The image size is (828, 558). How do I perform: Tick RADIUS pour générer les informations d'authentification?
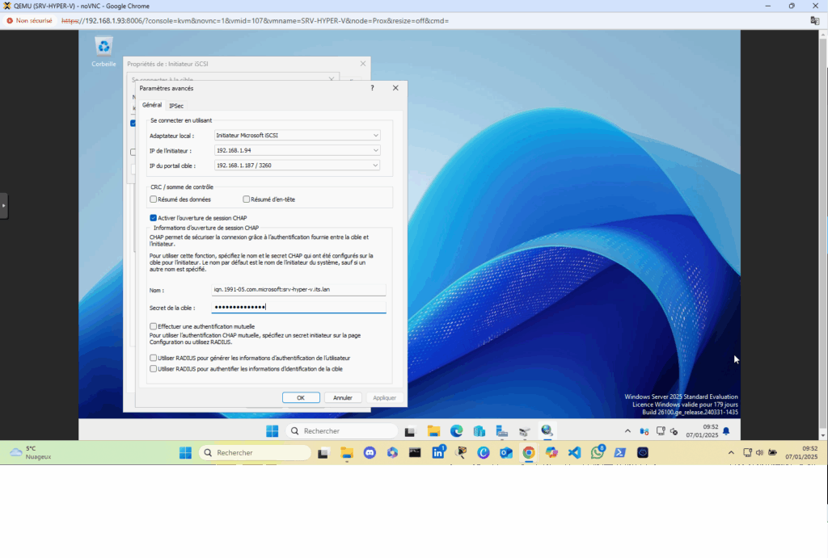click(153, 358)
